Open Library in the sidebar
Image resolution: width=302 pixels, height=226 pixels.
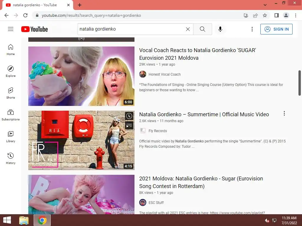click(11, 137)
